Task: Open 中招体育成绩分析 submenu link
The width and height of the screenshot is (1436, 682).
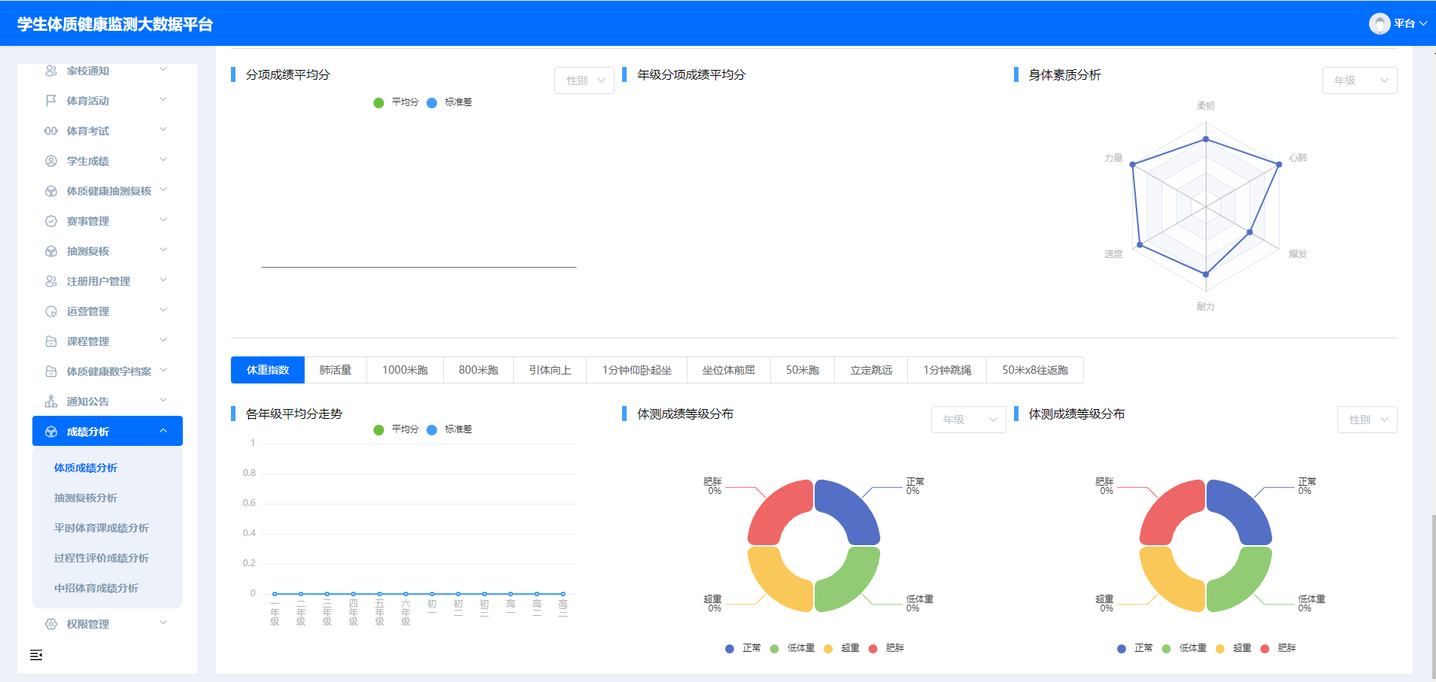Action: click(x=96, y=588)
